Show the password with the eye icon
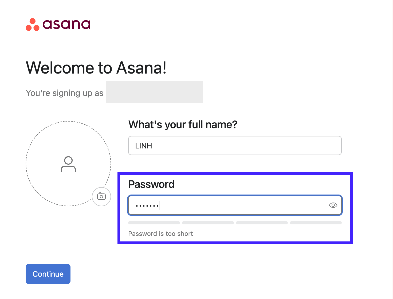Viewport: 393px width, 299px height. coord(333,205)
